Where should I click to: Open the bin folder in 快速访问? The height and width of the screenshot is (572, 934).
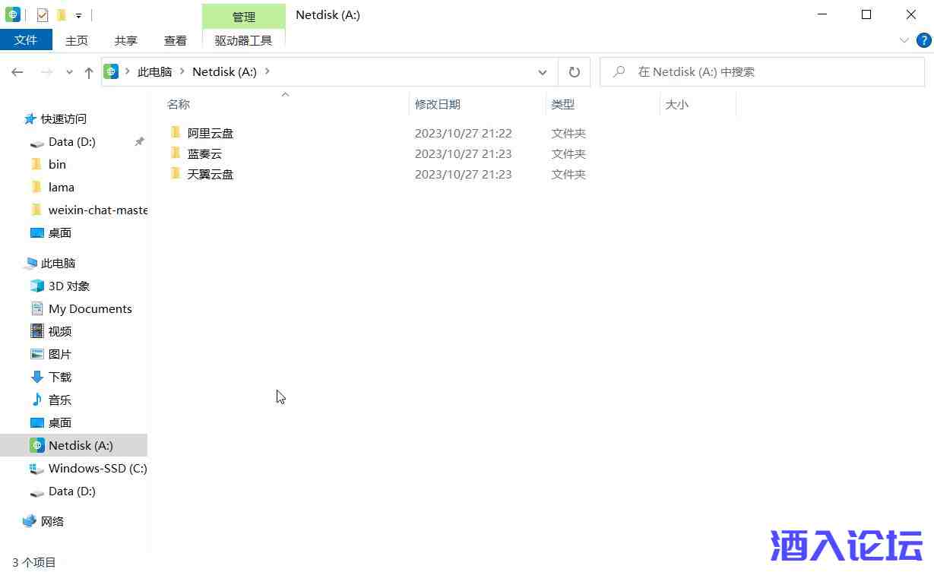(x=57, y=164)
